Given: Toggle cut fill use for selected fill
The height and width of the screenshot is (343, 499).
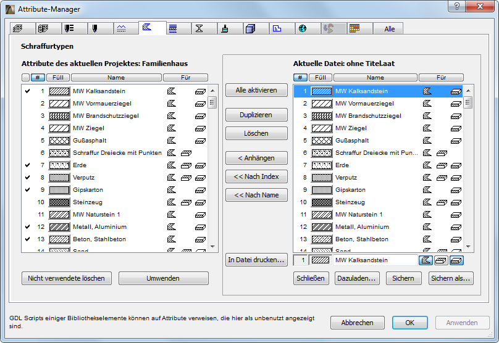Looking at the screenshot, I should [456, 260].
